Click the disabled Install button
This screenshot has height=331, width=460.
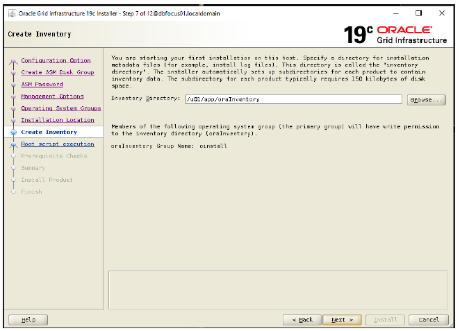[x=385, y=320]
